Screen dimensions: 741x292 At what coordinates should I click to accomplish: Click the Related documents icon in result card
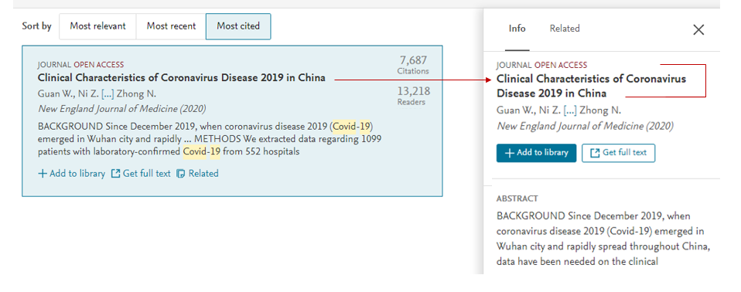[180, 174]
